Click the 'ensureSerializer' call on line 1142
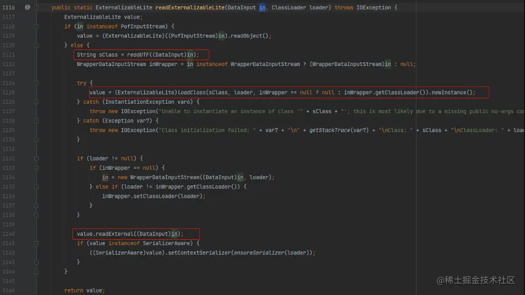525x295 pixels. (x=259, y=253)
